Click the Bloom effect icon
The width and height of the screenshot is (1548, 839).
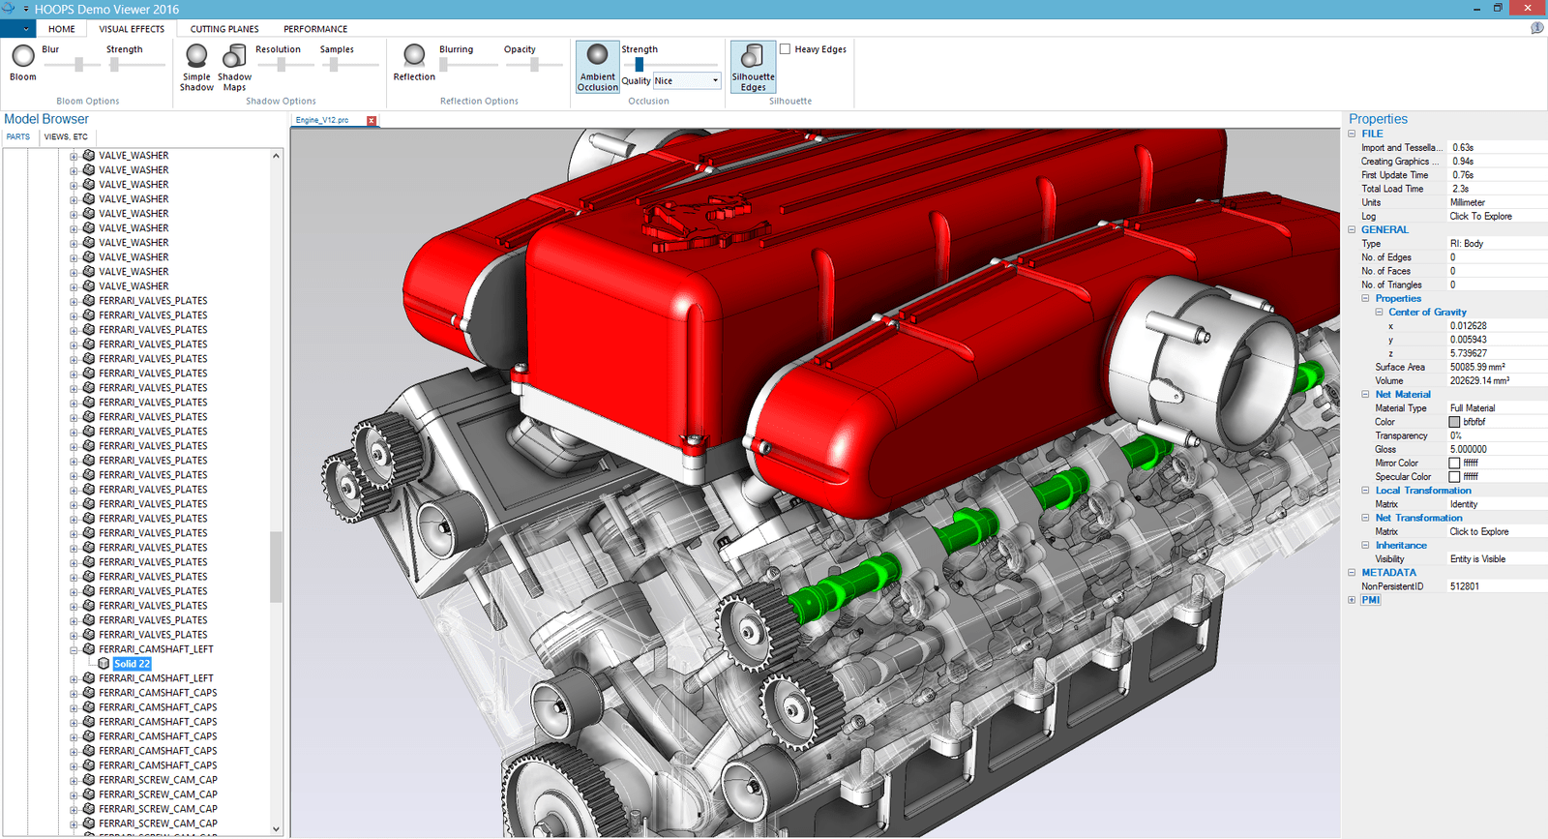pos(23,57)
